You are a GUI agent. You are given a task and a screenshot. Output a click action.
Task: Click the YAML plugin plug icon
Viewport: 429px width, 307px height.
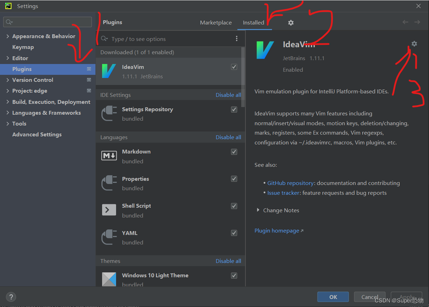pos(109,237)
